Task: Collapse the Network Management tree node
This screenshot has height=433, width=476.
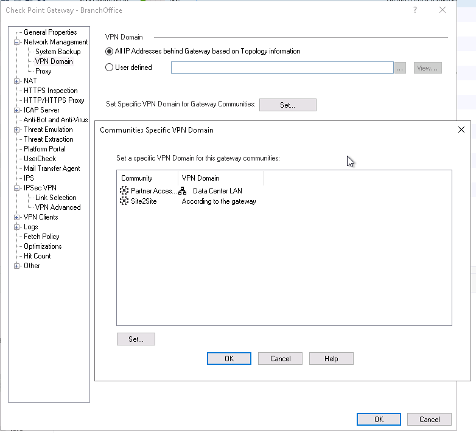Action: [x=16, y=42]
